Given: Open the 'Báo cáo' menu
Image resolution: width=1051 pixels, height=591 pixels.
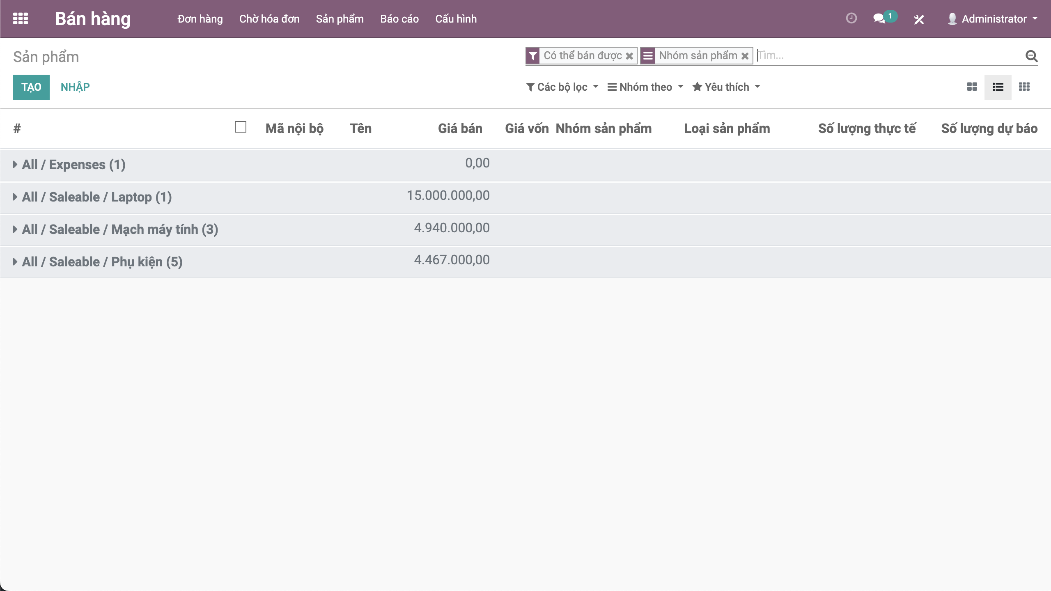Looking at the screenshot, I should [399, 19].
